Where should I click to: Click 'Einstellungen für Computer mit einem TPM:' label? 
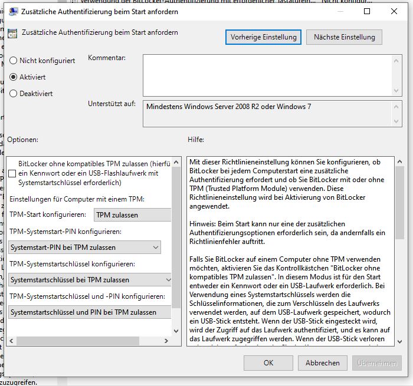click(x=77, y=199)
